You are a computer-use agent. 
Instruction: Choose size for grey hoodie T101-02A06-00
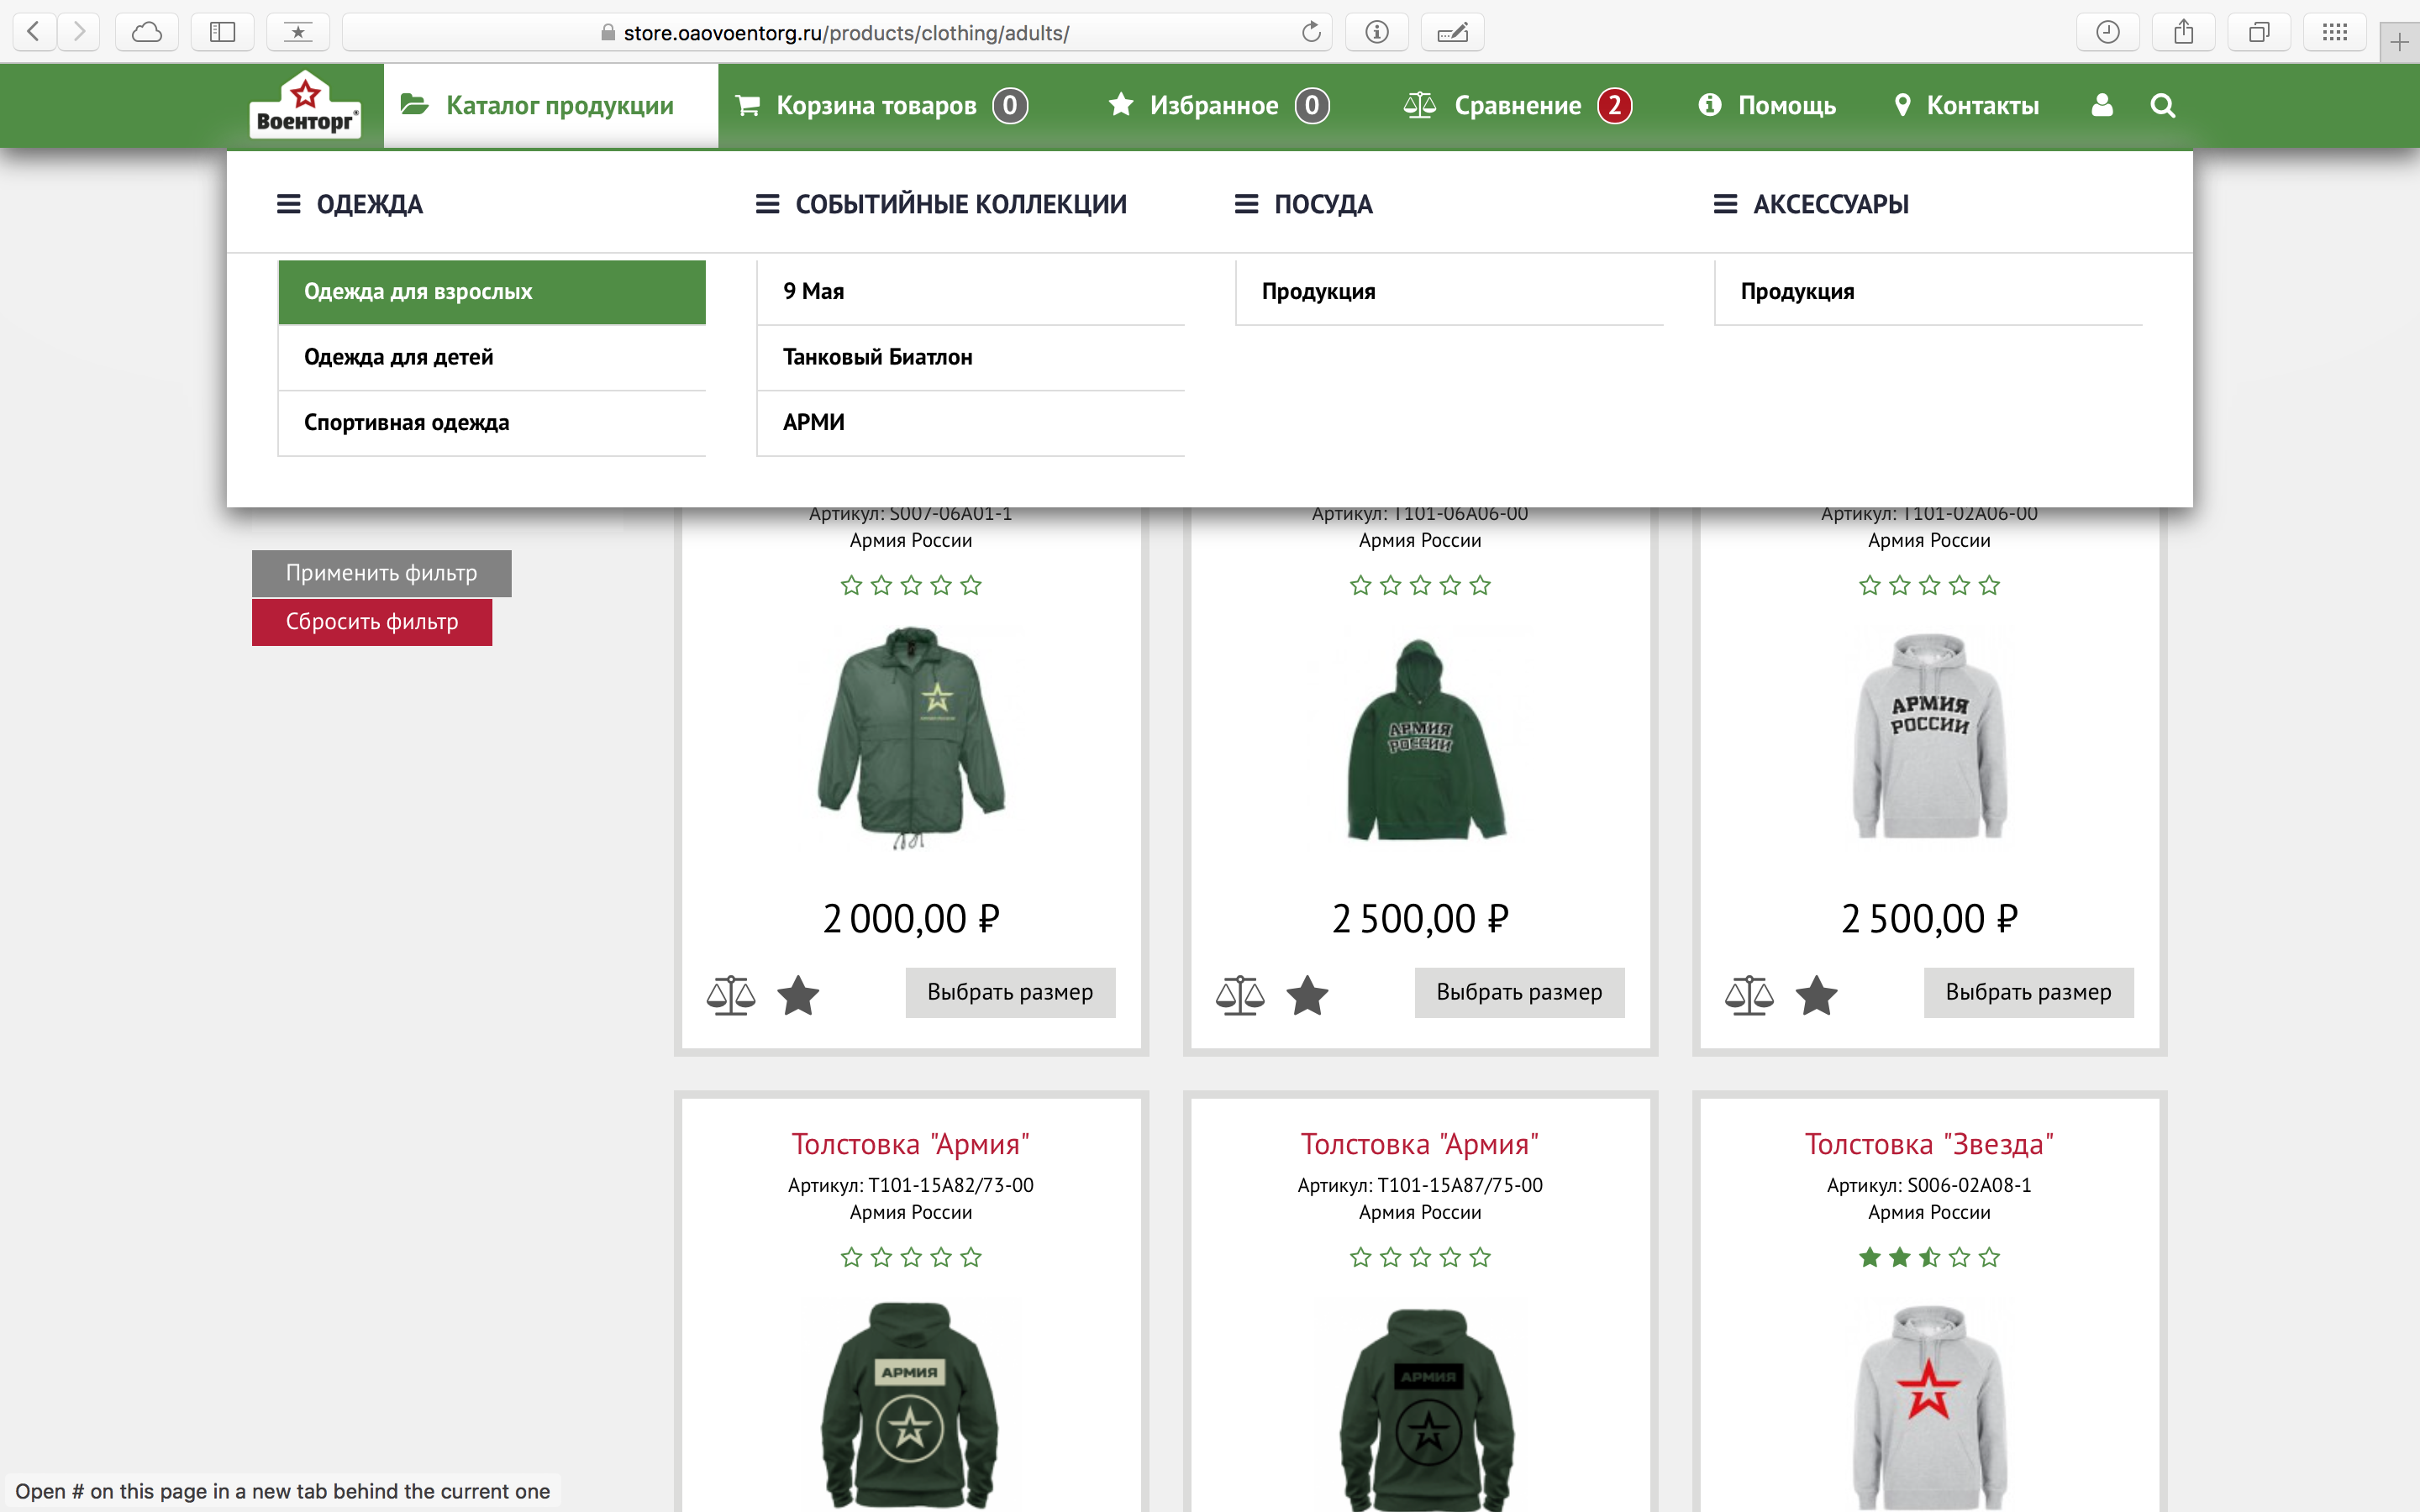tap(2028, 992)
